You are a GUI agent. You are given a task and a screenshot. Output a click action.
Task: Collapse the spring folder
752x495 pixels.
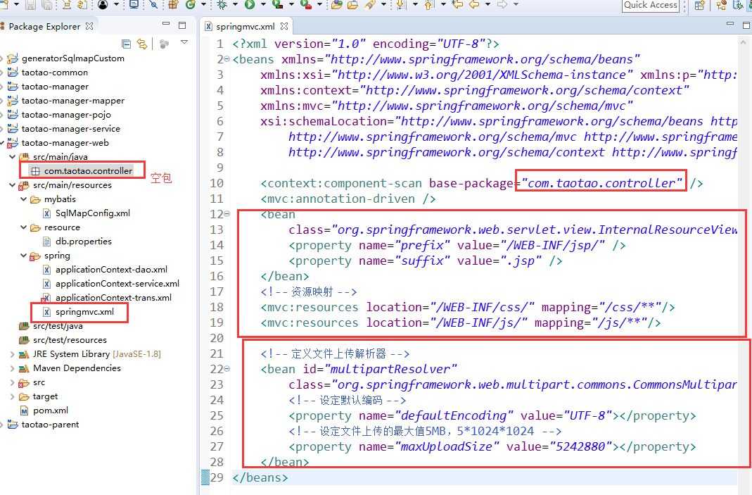pyautogui.click(x=23, y=256)
